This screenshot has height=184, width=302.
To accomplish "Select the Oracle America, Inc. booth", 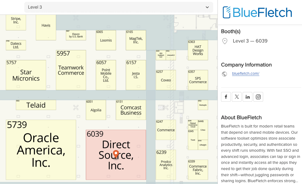I will click(x=41, y=150).
